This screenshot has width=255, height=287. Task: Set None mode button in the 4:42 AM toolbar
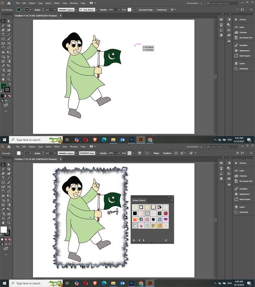point(9,96)
